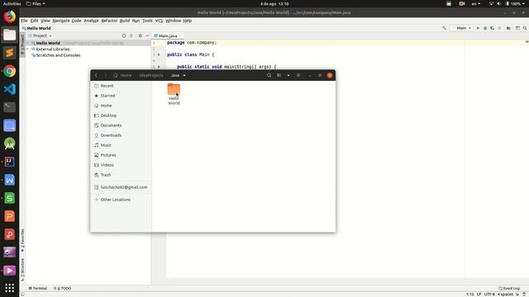Screen dimensions: 529x297
Task: Open the TODO tool window tab
Action: [x=63, y=288]
